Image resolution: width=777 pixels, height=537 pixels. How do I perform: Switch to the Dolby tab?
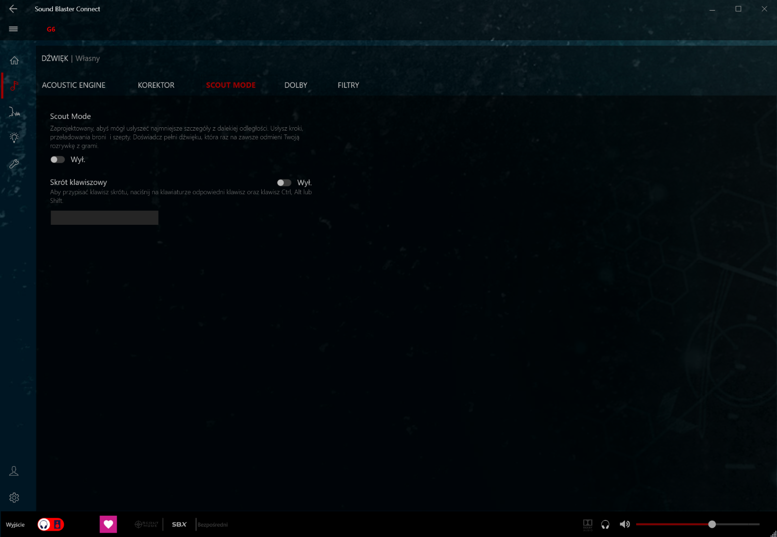coord(296,85)
